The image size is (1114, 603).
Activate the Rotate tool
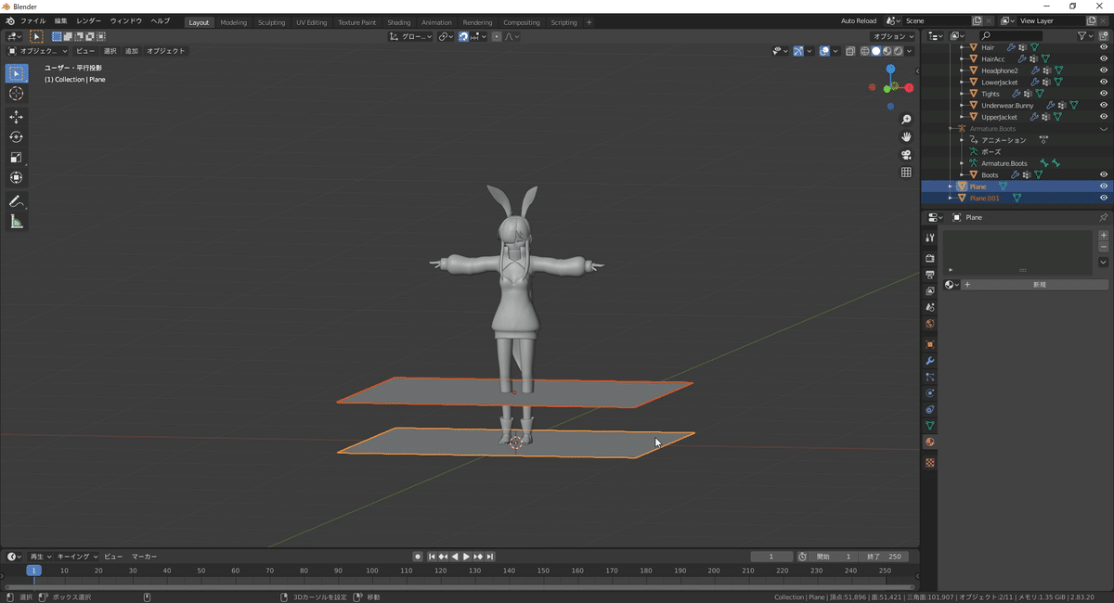coord(17,136)
